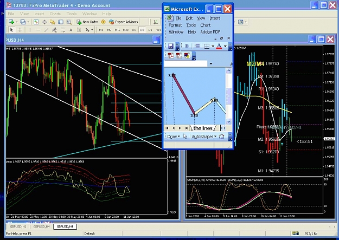Switch to M1 timeframe
The image size is (339, 240).
tap(101, 30)
